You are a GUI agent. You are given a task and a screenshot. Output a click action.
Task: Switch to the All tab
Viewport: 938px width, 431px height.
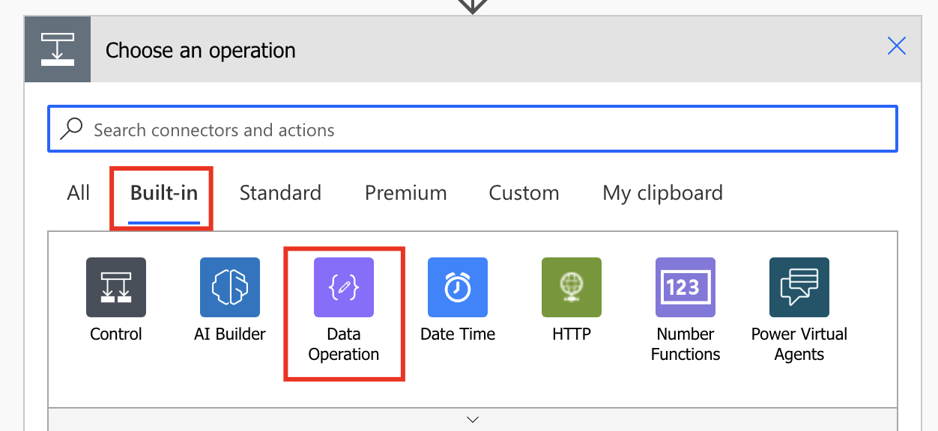79,193
